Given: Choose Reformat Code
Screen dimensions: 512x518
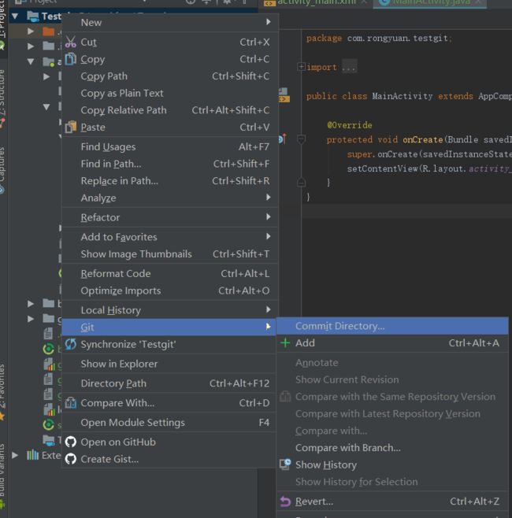Looking at the screenshot, I should coord(169,273).
